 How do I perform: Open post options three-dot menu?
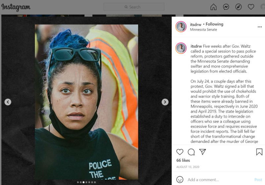(260, 27)
